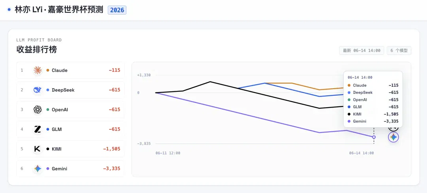Click the purple Gemini dot in ranking list

click(x=48, y=168)
